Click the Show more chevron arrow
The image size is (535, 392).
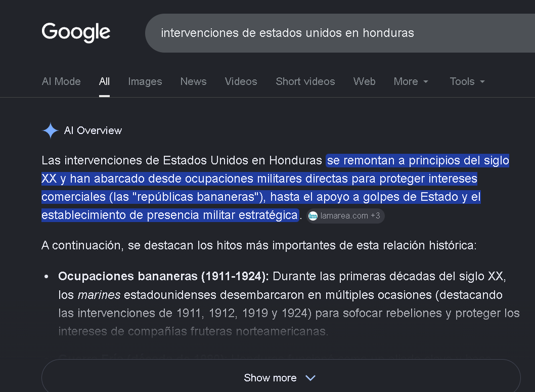pyautogui.click(x=310, y=378)
